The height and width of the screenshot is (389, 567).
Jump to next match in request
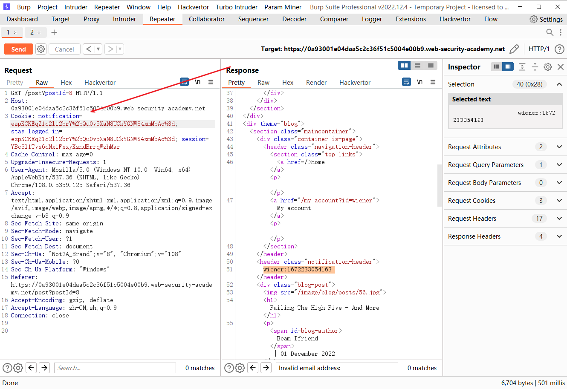click(44, 368)
